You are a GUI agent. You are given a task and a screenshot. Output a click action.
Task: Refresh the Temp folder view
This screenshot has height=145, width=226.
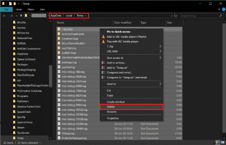175,16
